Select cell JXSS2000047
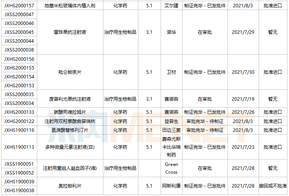 click(x=19, y=14)
